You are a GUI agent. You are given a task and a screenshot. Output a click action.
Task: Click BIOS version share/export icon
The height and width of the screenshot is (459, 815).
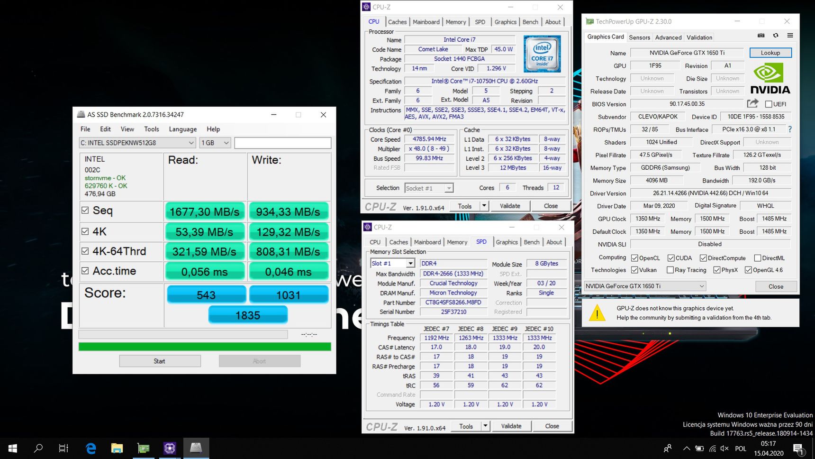752,103
